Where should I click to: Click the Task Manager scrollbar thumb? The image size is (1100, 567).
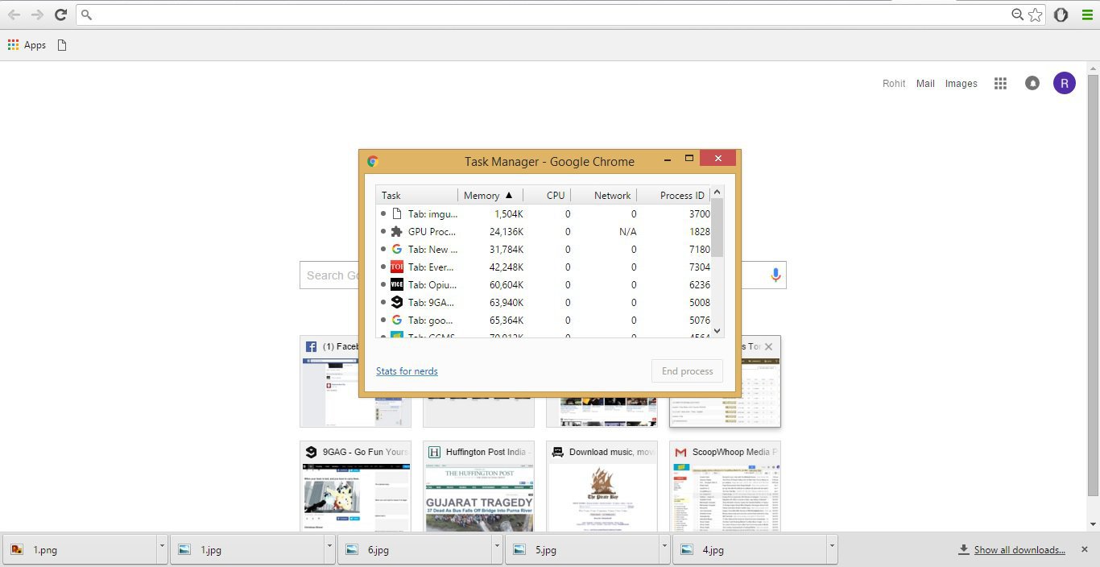(x=717, y=227)
